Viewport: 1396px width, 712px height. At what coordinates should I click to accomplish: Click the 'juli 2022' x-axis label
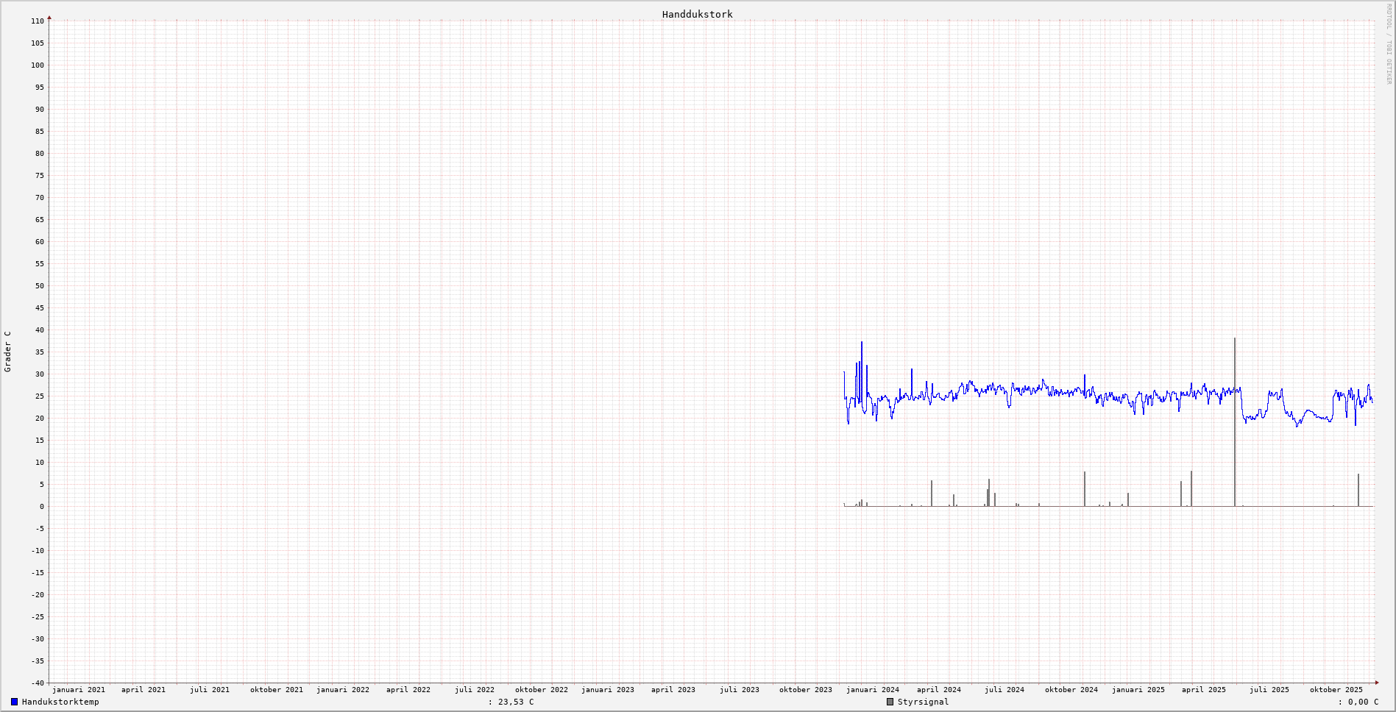pos(475,690)
